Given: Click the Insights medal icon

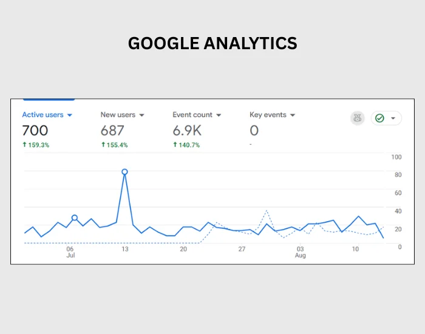Looking at the screenshot, I should [x=357, y=118].
